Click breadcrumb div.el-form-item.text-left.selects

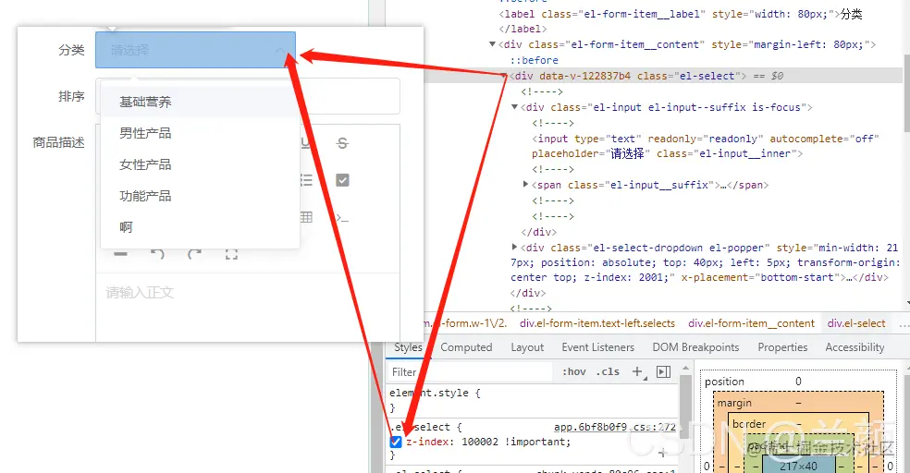click(597, 323)
